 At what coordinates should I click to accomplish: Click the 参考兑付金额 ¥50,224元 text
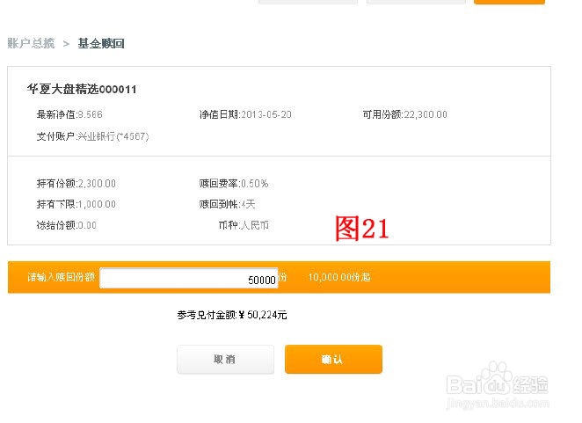[x=232, y=315]
